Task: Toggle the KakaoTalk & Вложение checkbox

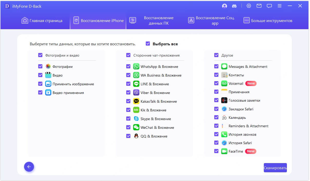Action: pos(128,101)
